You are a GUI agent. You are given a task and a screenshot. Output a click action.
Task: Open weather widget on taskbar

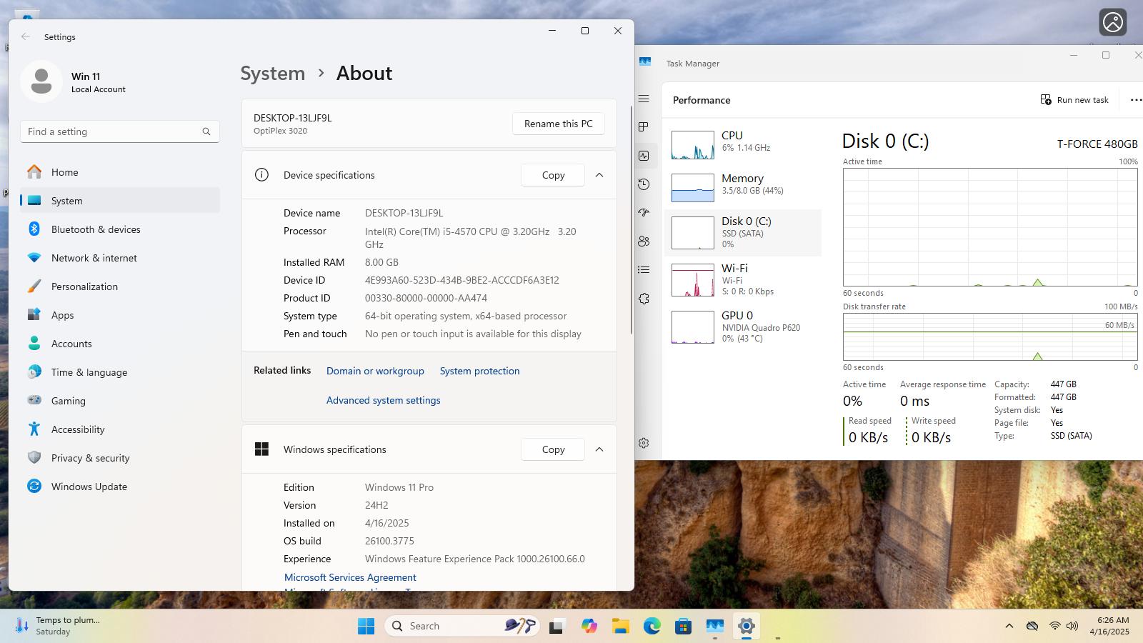click(x=59, y=626)
